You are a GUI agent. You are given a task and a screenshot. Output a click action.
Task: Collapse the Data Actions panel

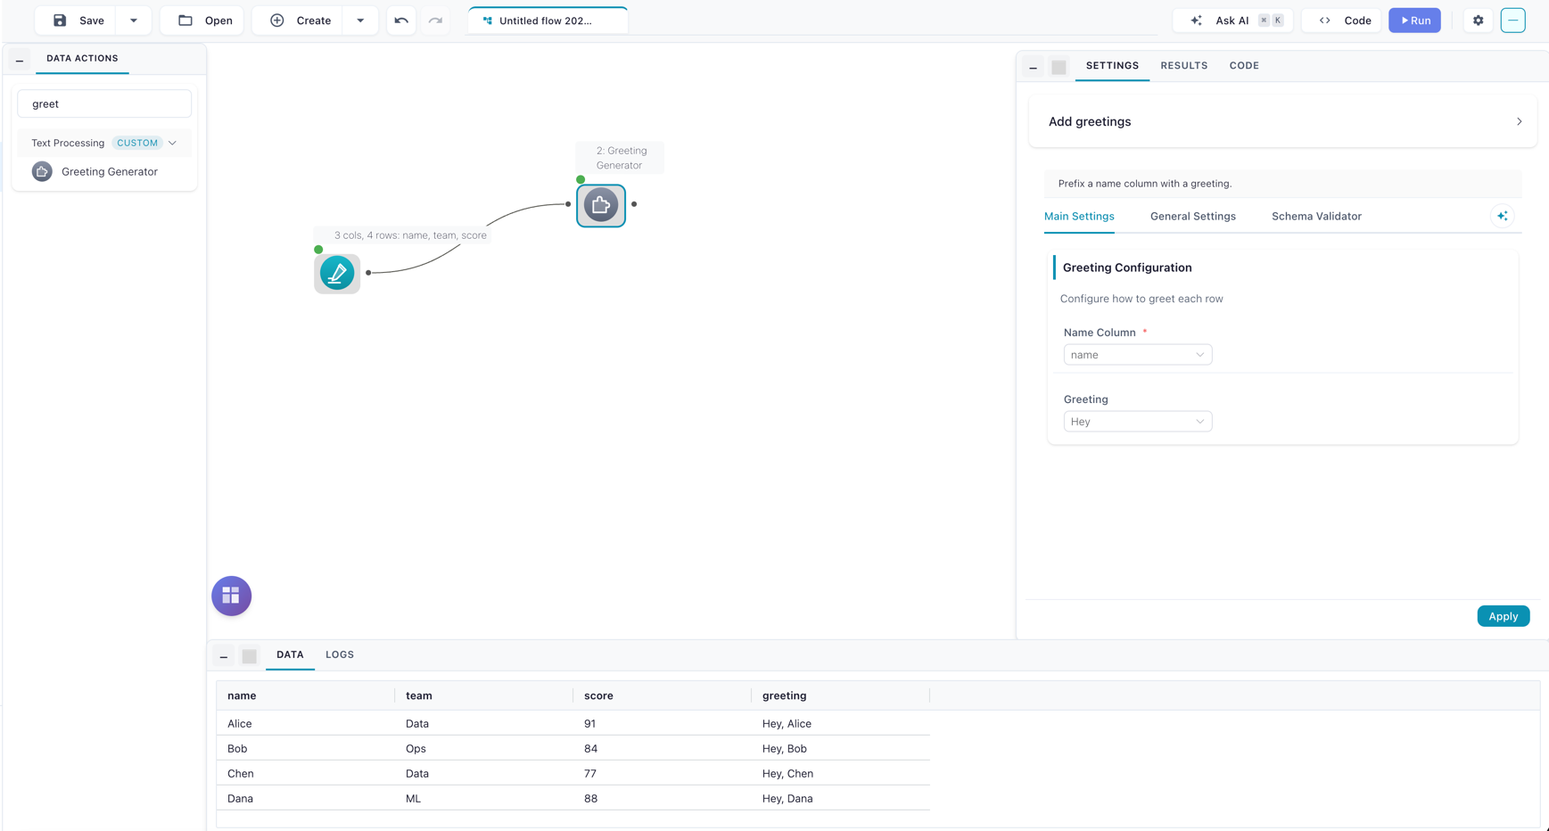(20, 60)
